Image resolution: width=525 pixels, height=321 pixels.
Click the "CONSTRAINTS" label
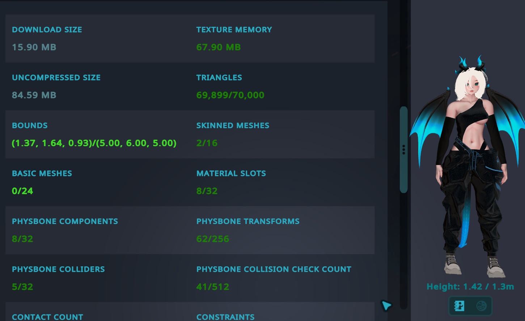[225, 317]
